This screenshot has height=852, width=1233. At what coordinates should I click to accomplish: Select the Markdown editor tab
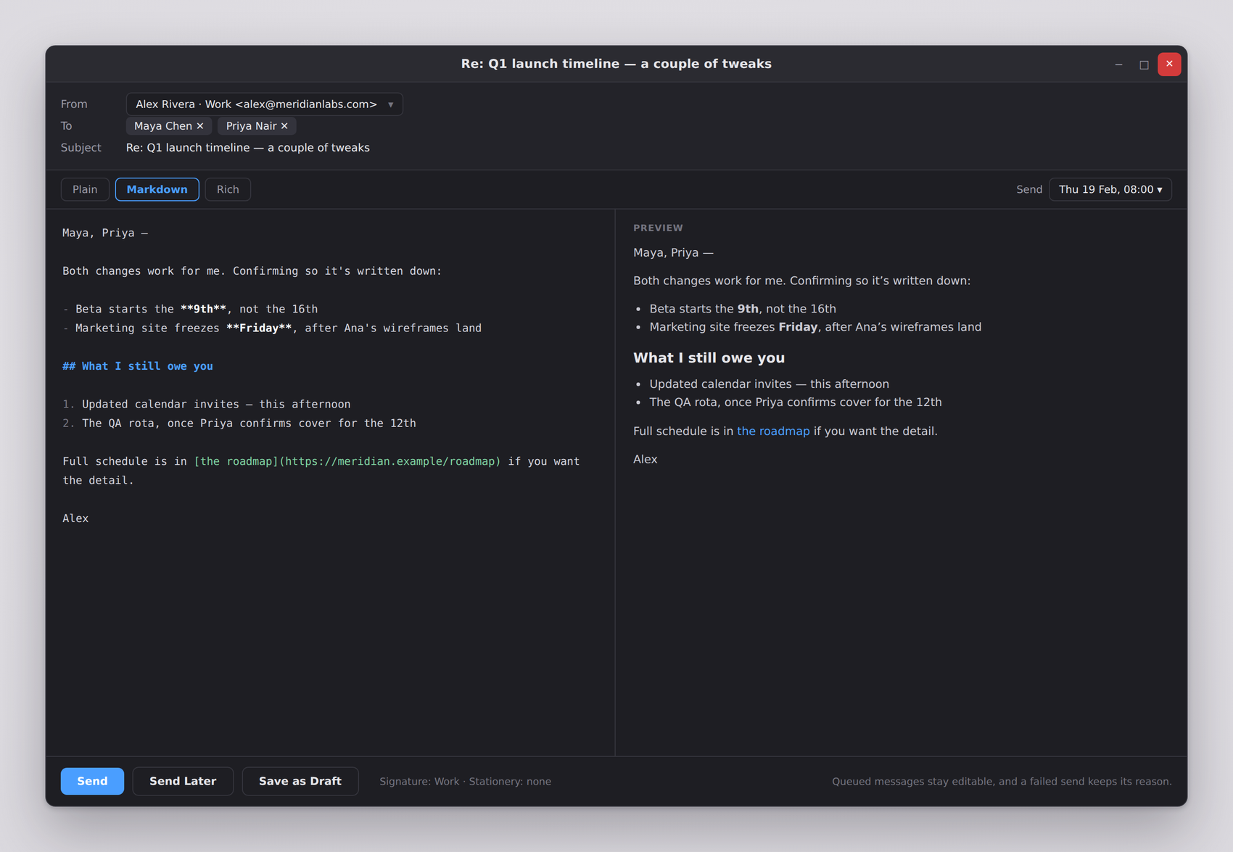[x=157, y=189]
